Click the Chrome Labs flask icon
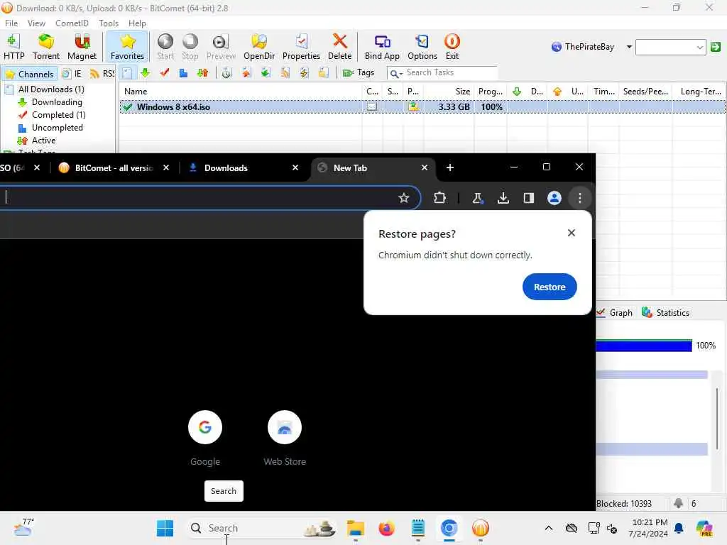The width and height of the screenshot is (727, 545). (477, 198)
